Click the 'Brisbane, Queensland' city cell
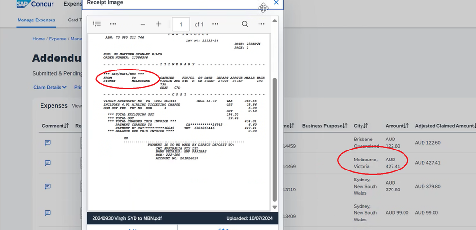 pos(366,143)
